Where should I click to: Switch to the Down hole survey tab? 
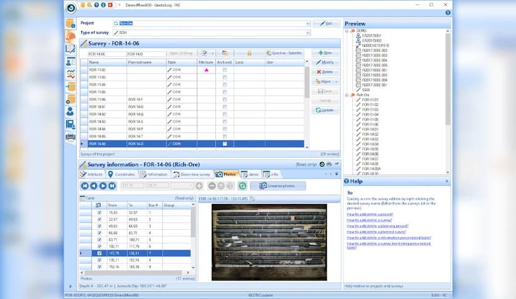[x=193, y=174]
